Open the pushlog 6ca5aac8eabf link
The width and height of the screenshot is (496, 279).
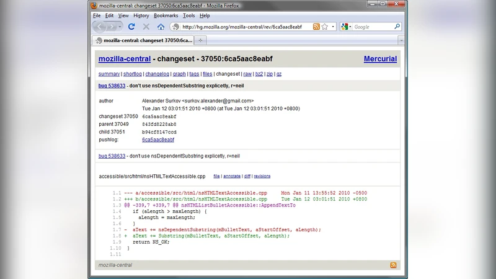point(159,139)
